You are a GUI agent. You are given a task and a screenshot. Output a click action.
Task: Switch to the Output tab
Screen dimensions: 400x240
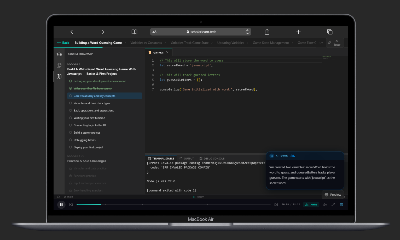pyautogui.click(x=187, y=159)
